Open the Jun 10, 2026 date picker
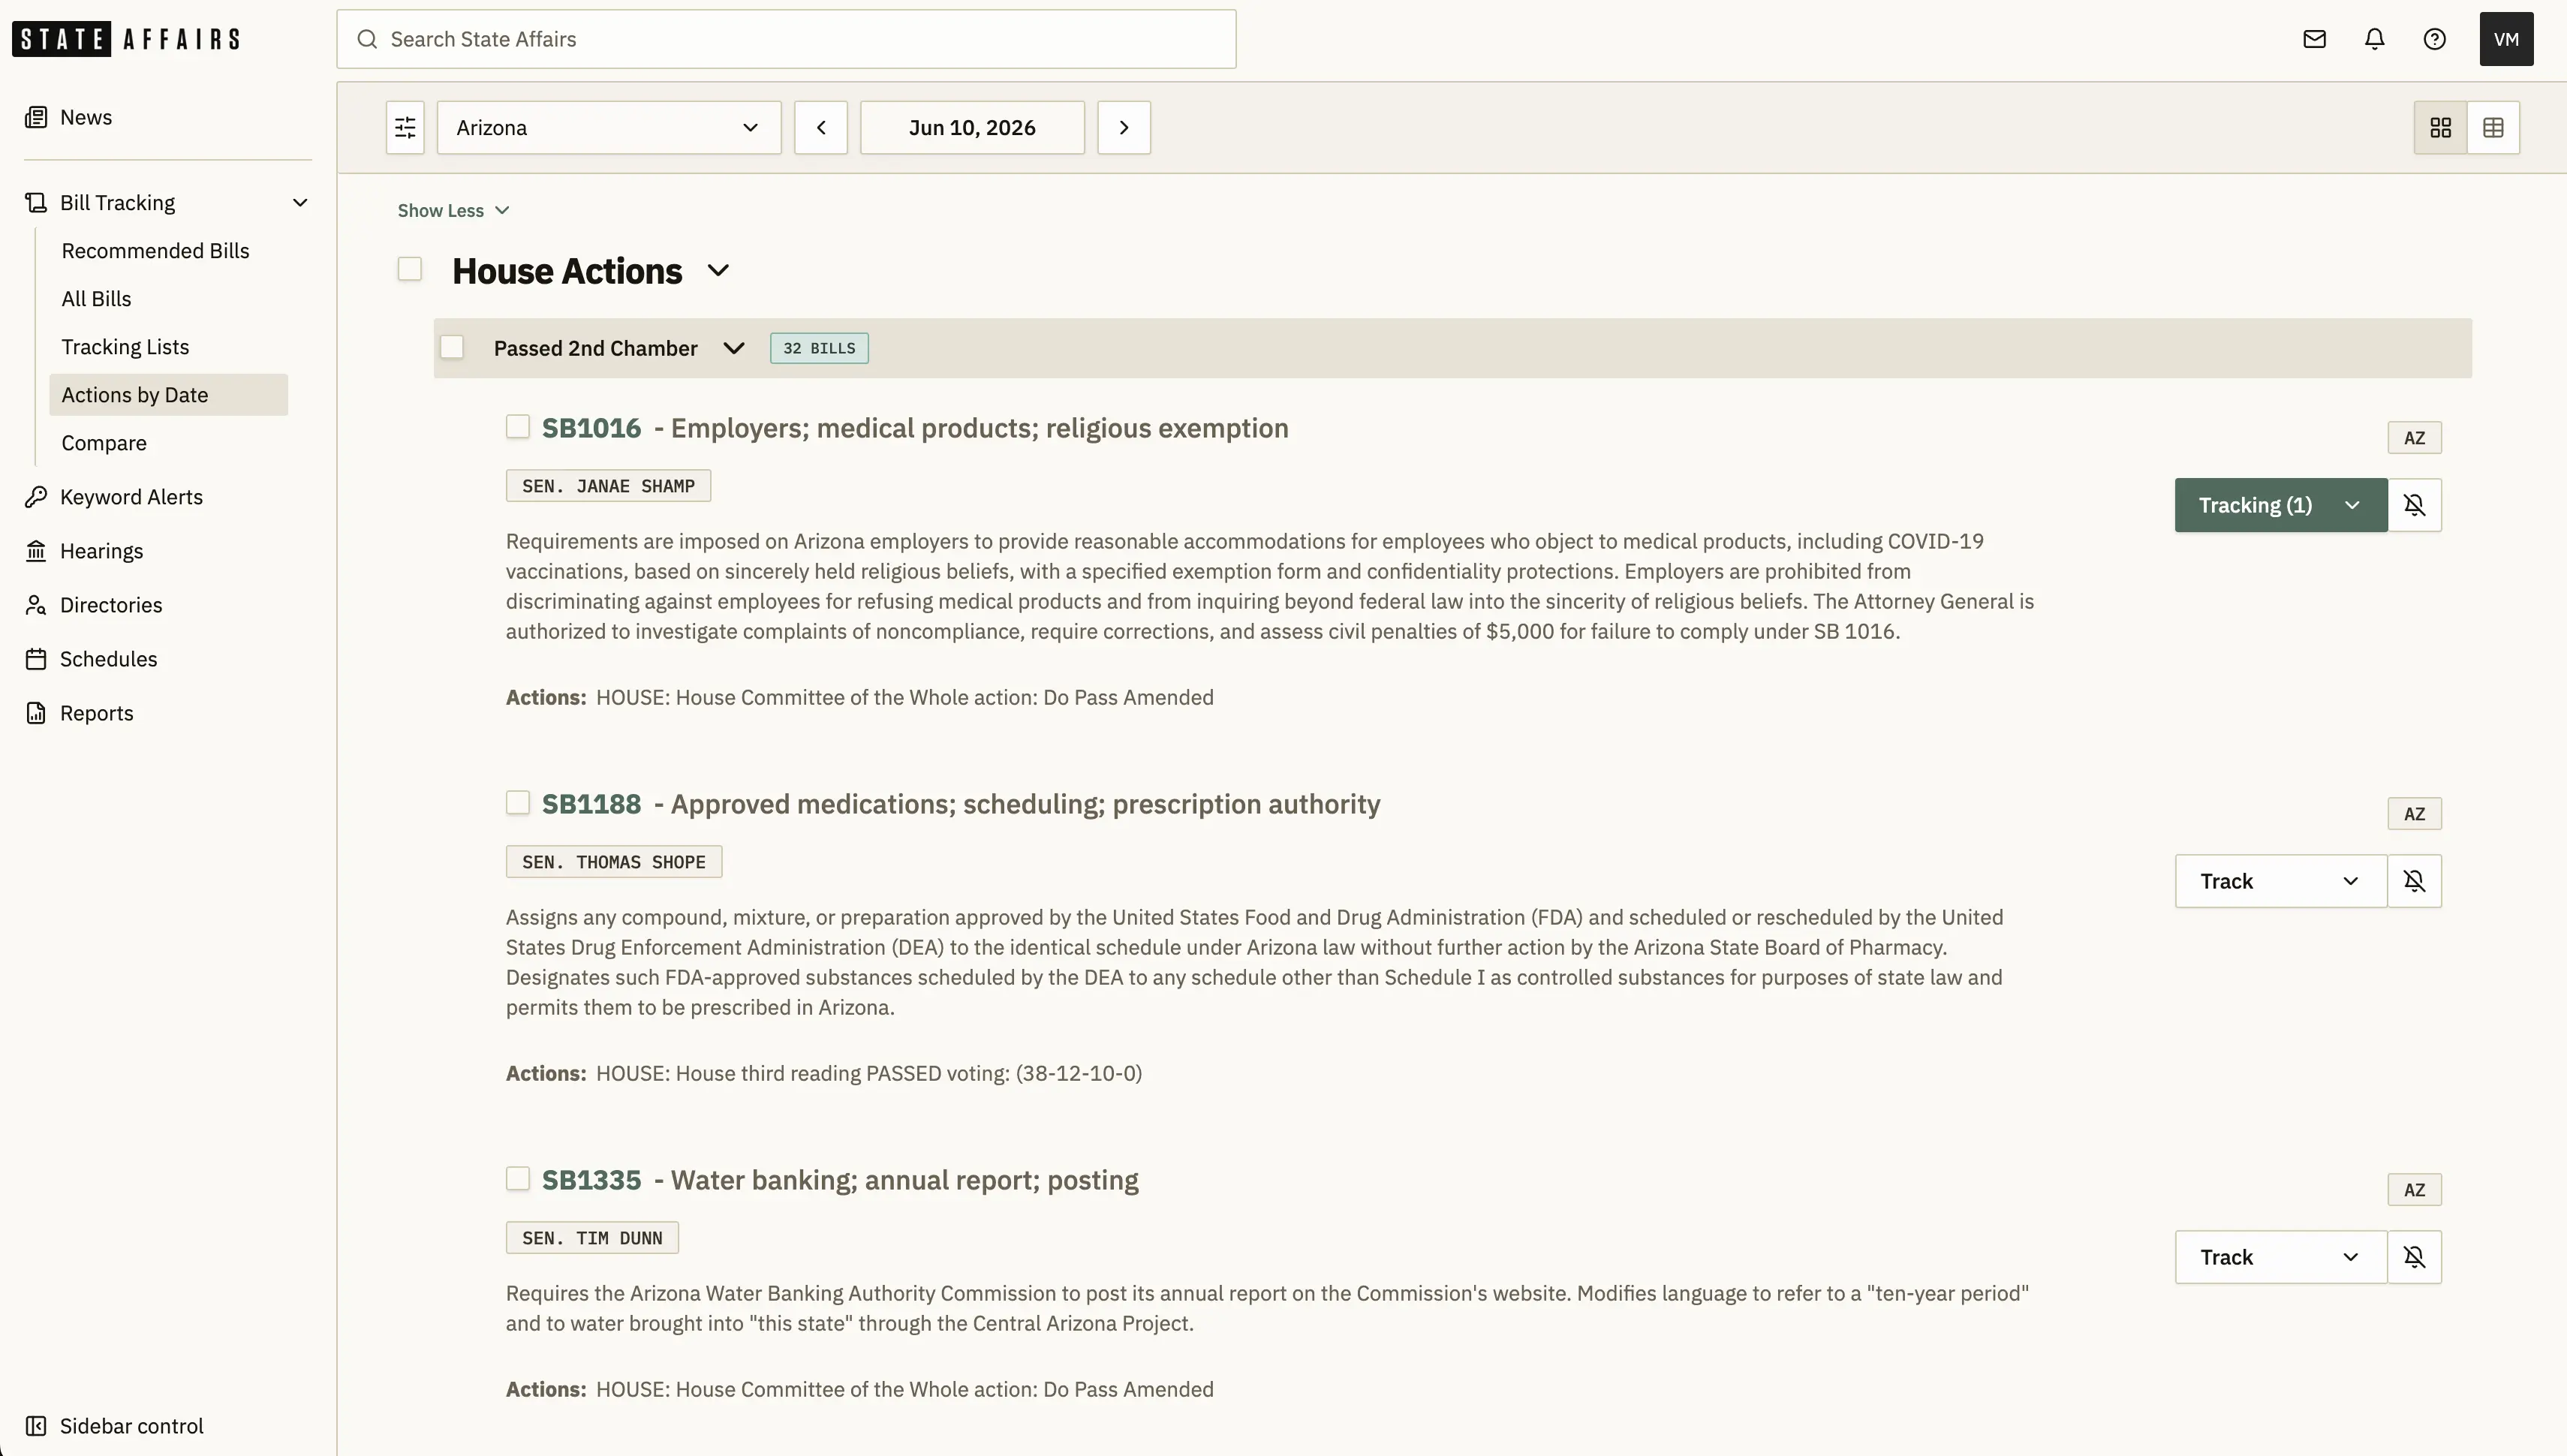Viewport: 2567px width, 1456px height. pos(972,127)
